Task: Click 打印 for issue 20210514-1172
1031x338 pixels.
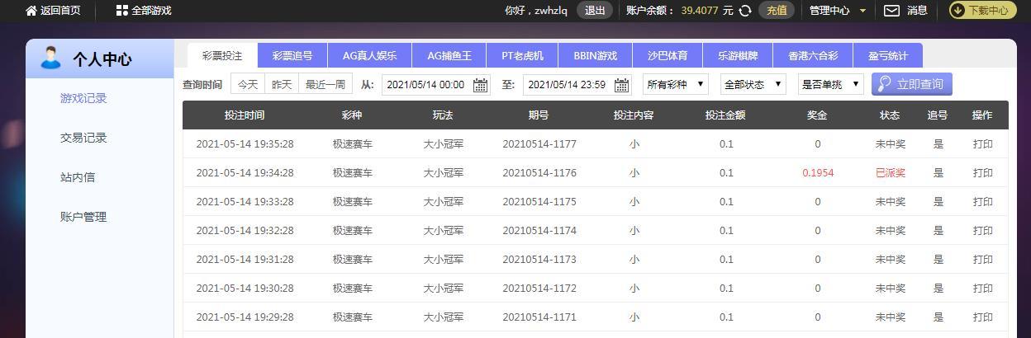Action: [x=982, y=289]
